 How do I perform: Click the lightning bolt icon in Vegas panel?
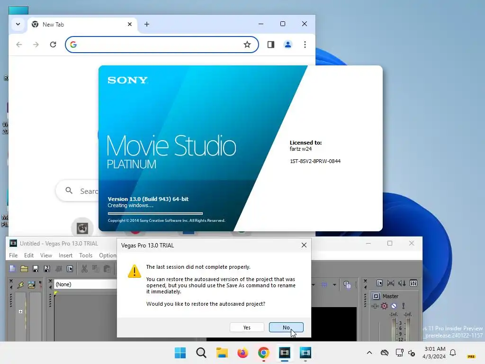[x=21, y=284]
